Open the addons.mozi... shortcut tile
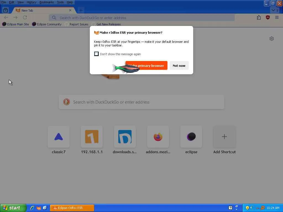The height and width of the screenshot is (212, 283). pyautogui.click(x=158, y=137)
